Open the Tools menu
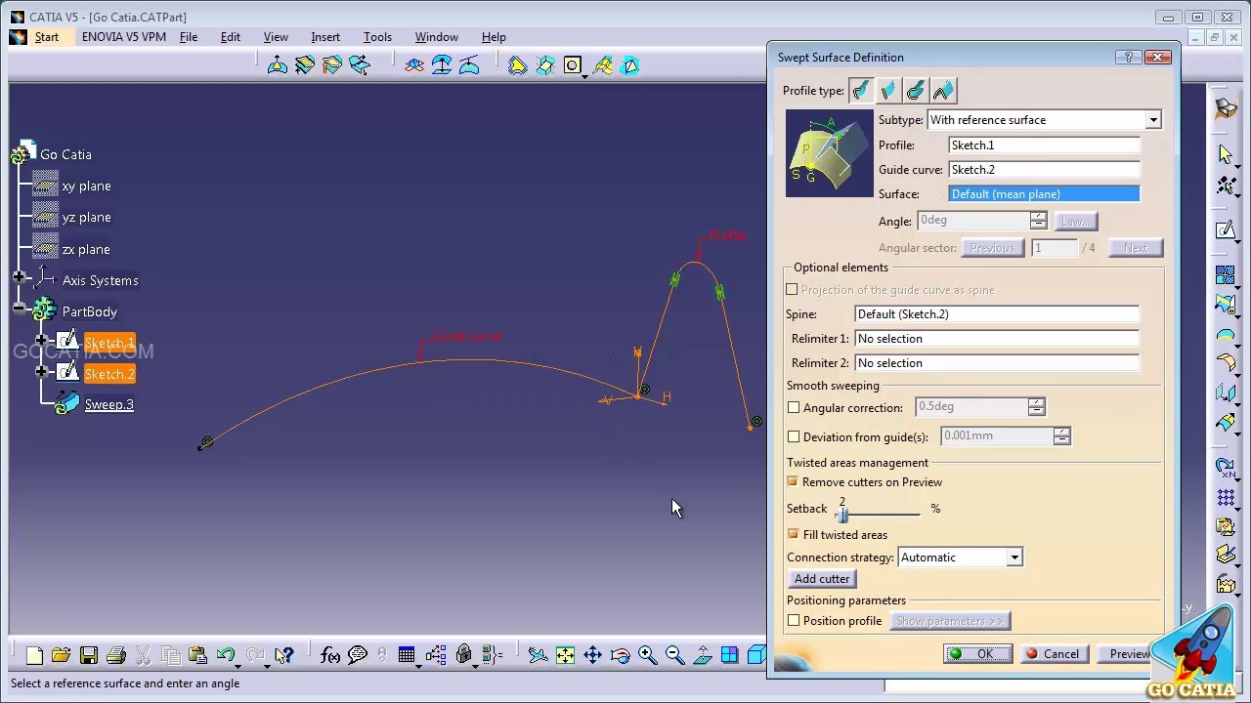 click(377, 37)
